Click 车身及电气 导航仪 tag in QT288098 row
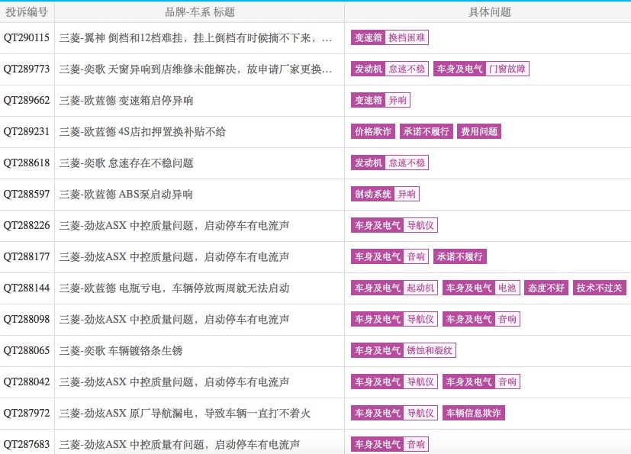The width and height of the screenshot is (631, 454). point(394,319)
